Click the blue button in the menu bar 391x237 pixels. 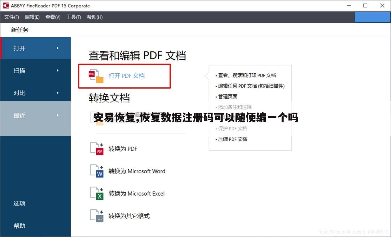click(x=372, y=17)
